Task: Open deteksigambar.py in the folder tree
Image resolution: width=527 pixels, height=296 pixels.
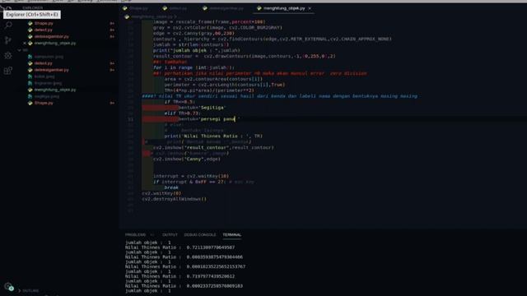Action: point(51,70)
